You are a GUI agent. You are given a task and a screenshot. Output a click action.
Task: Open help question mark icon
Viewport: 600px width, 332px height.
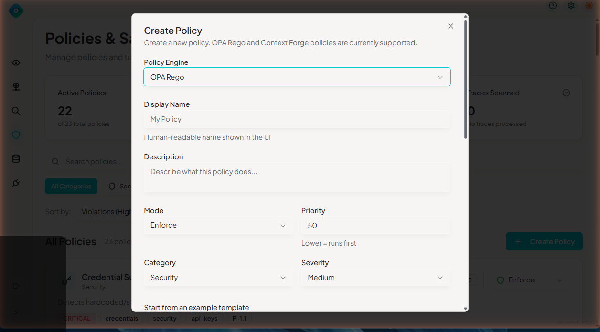tap(553, 6)
